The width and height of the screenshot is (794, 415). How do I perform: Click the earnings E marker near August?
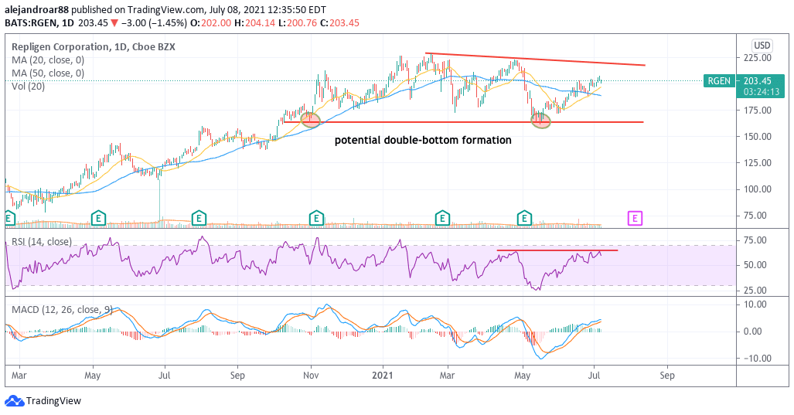coord(199,218)
